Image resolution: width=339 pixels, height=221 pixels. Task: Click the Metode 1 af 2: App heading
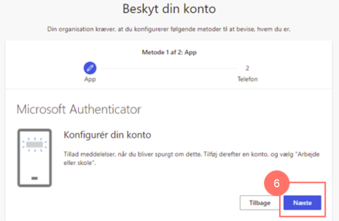[x=169, y=52]
